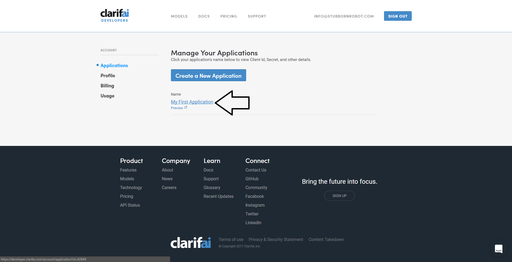512x262 pixels.
Task: Open Models in the footer Product column
Action: pyautogui.click(x=127, y=179)
